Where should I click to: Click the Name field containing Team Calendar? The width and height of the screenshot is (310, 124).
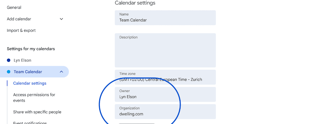pyautogui.click(x=165, y=18)
